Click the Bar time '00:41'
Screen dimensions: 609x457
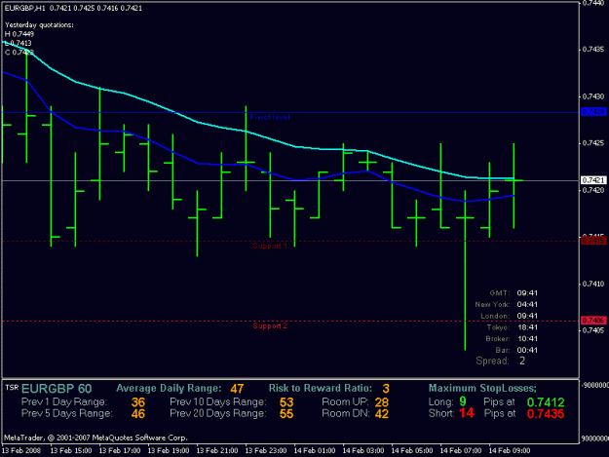tap(527, 350)
